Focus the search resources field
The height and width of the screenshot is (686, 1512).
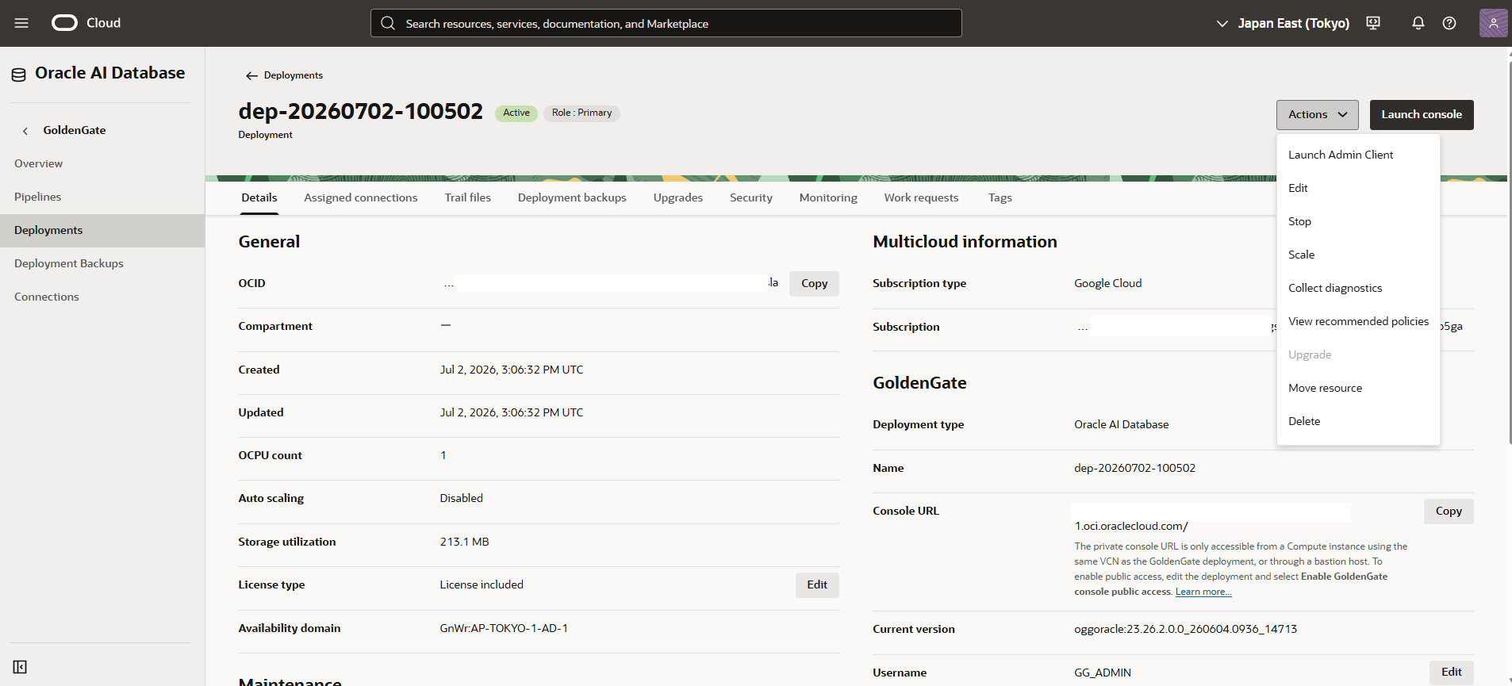666,23
